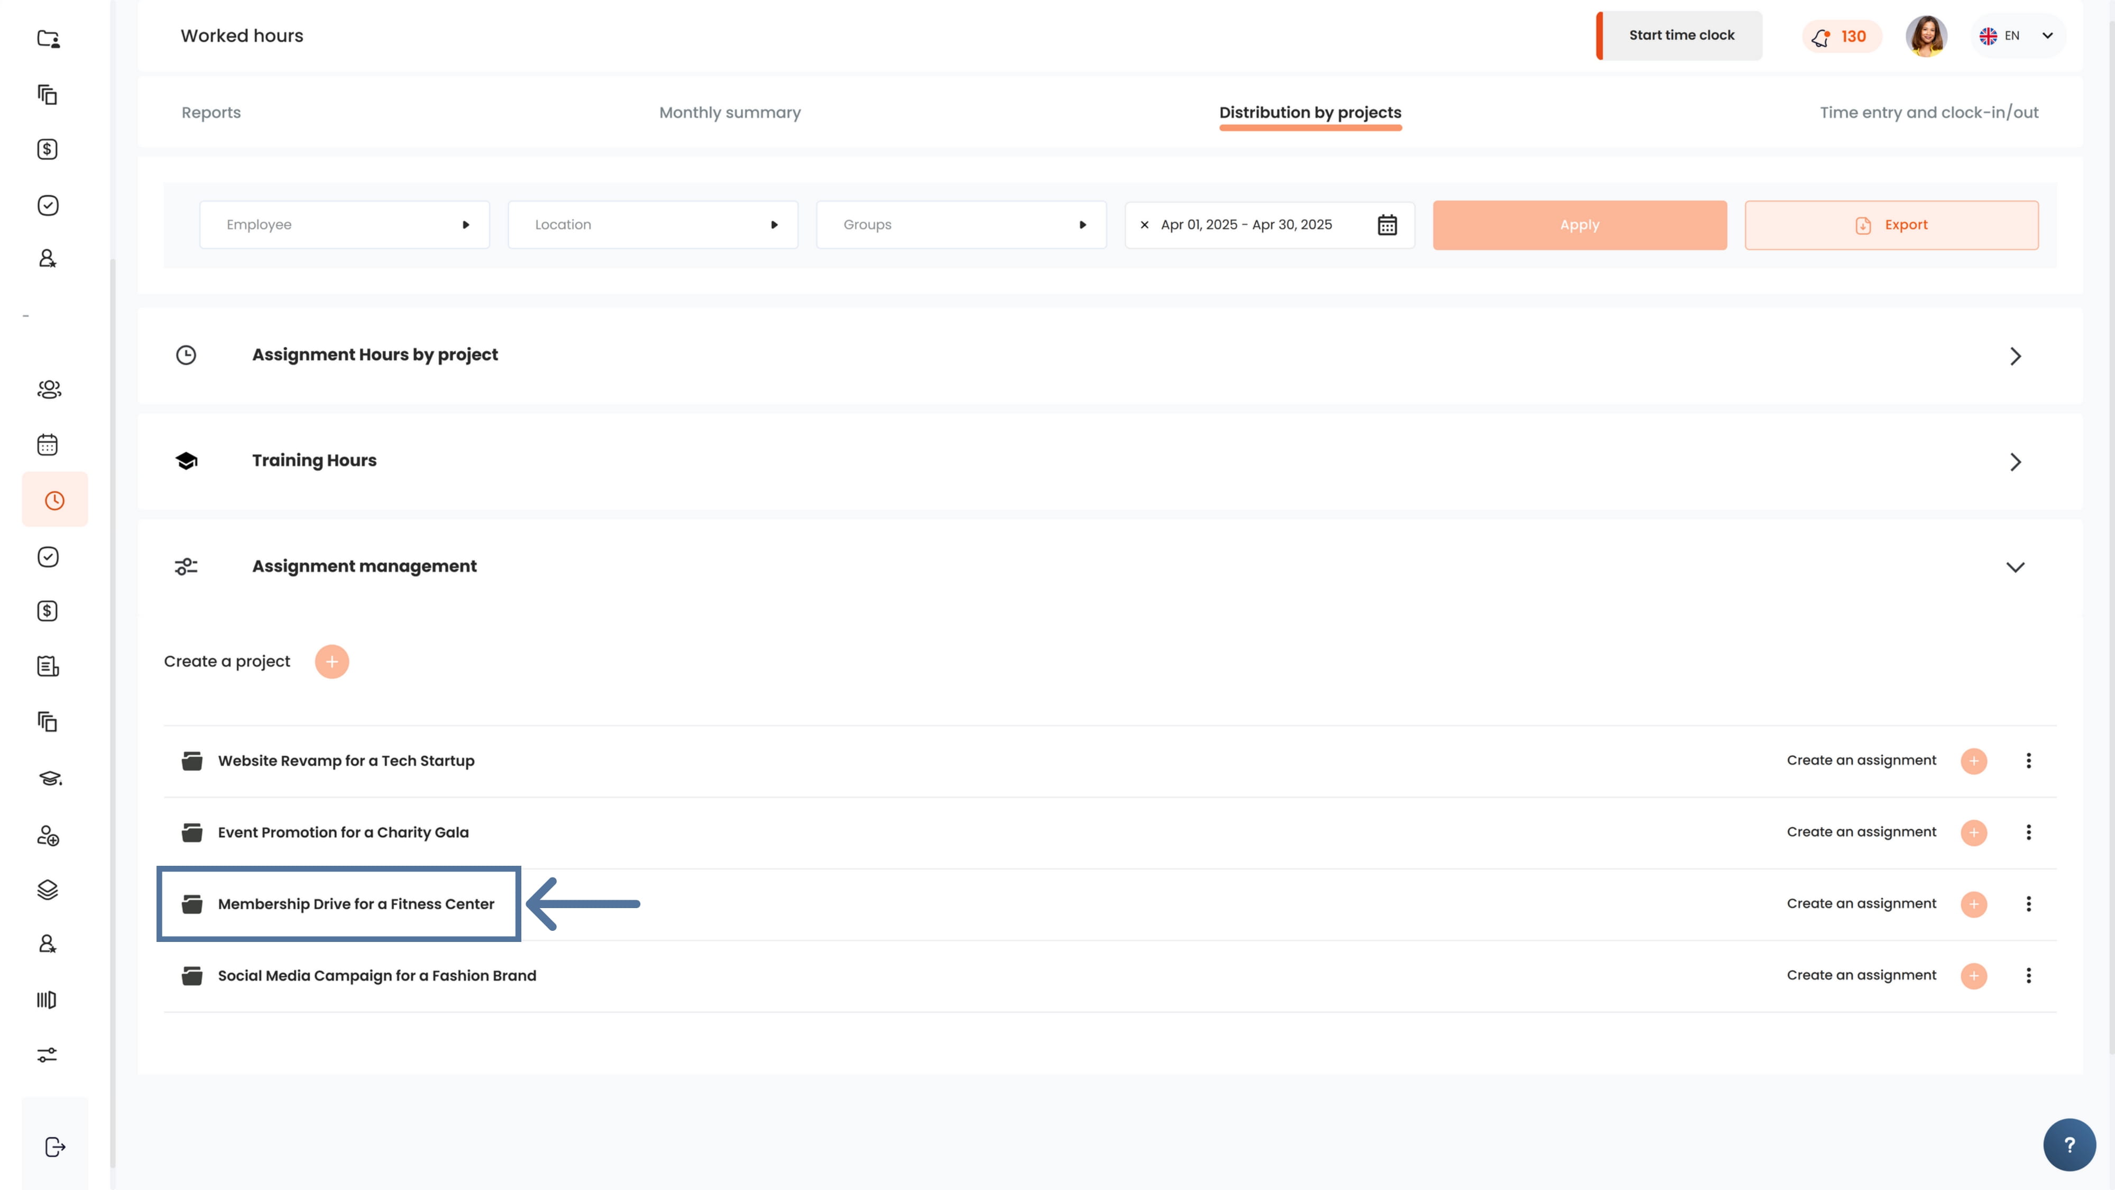The width and height of the screenshot is (2115, 1190).
Task: Open the stacked layers sidebar icon
Action: (48, 890)
